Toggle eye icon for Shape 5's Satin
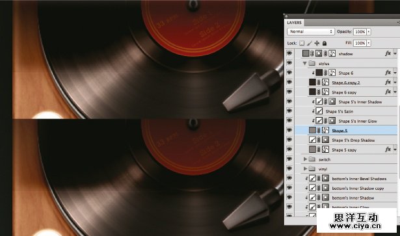 pos(289,111)
